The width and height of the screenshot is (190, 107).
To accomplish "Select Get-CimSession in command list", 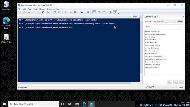I will [151, 43].
